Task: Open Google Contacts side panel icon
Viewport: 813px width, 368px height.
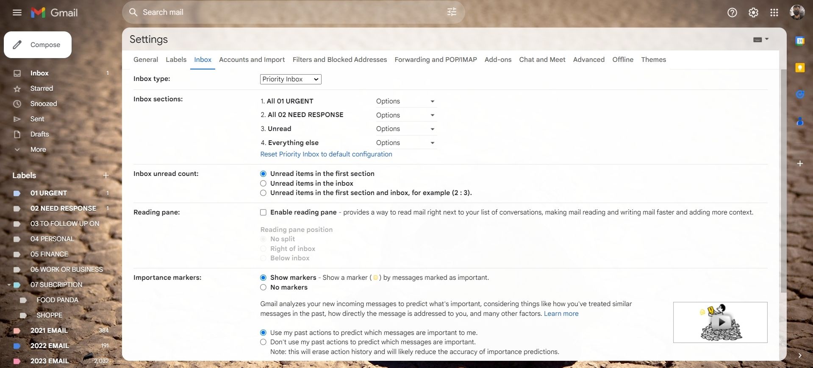Action: 800,122
